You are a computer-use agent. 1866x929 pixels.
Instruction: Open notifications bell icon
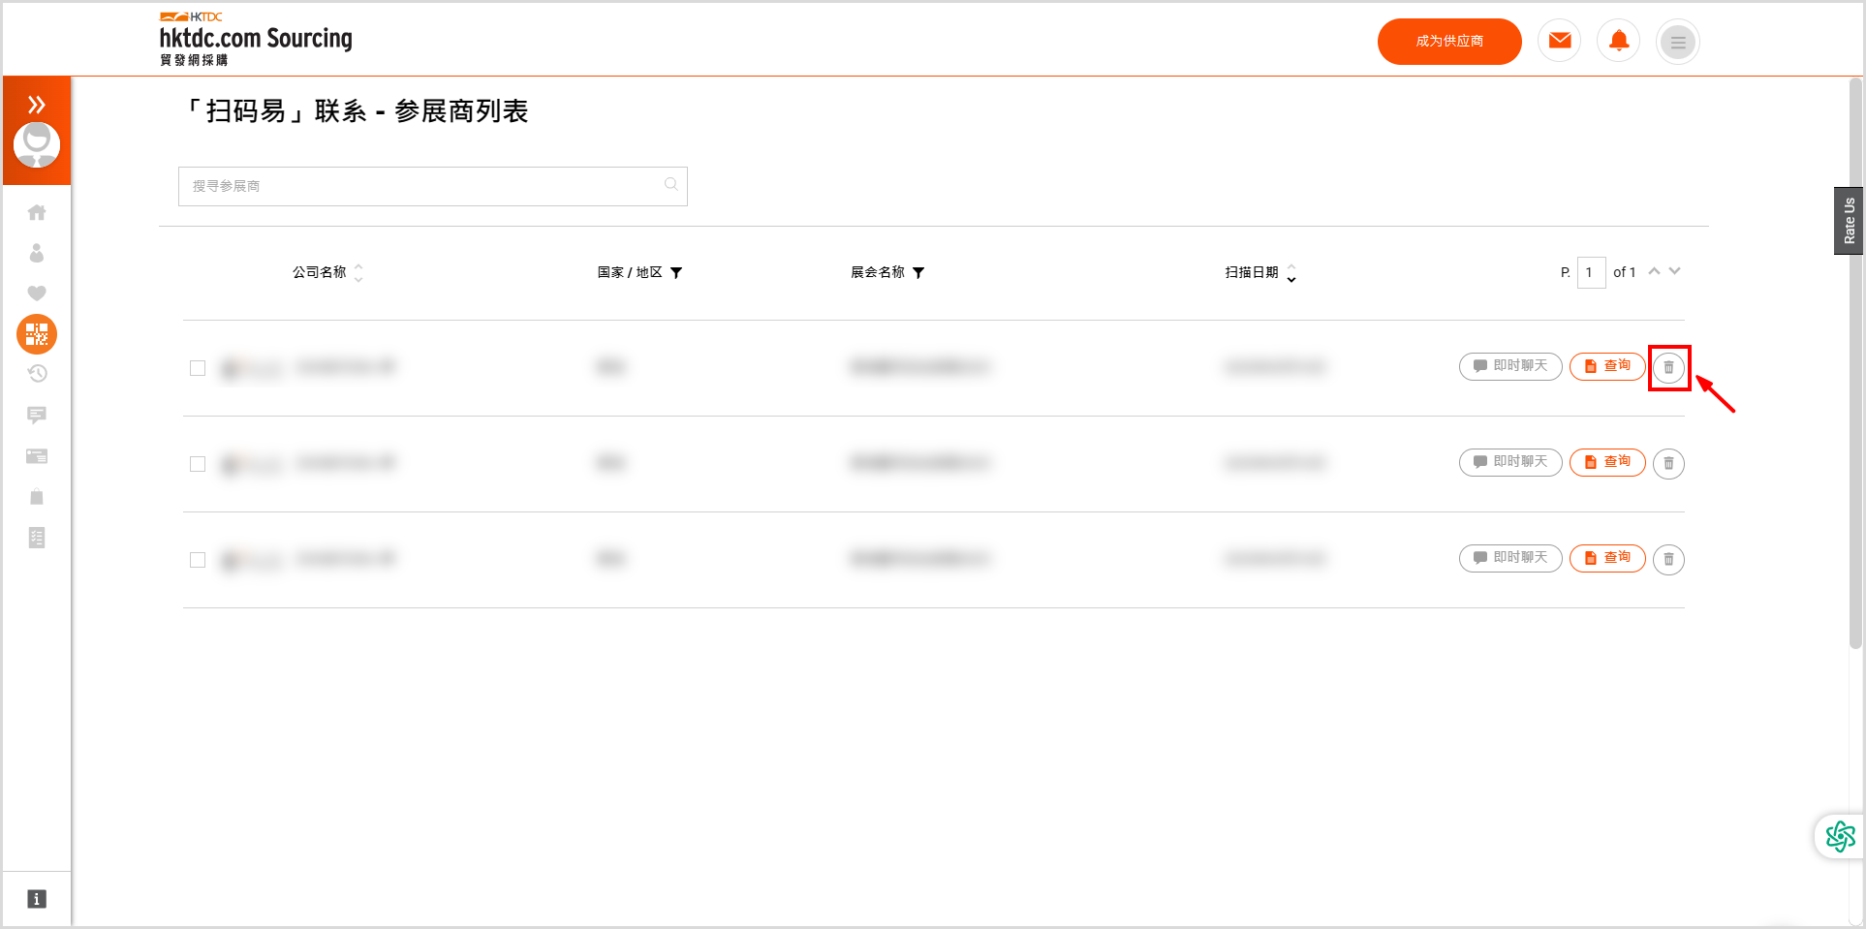coord(1619,42)
